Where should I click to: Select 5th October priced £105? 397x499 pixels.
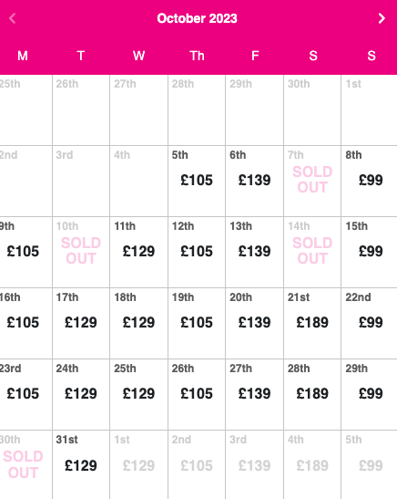pos(197,181)
